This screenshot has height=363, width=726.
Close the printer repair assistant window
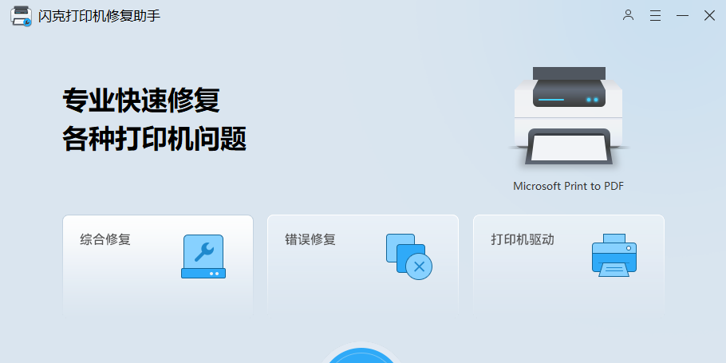click(x=709, y=15)
